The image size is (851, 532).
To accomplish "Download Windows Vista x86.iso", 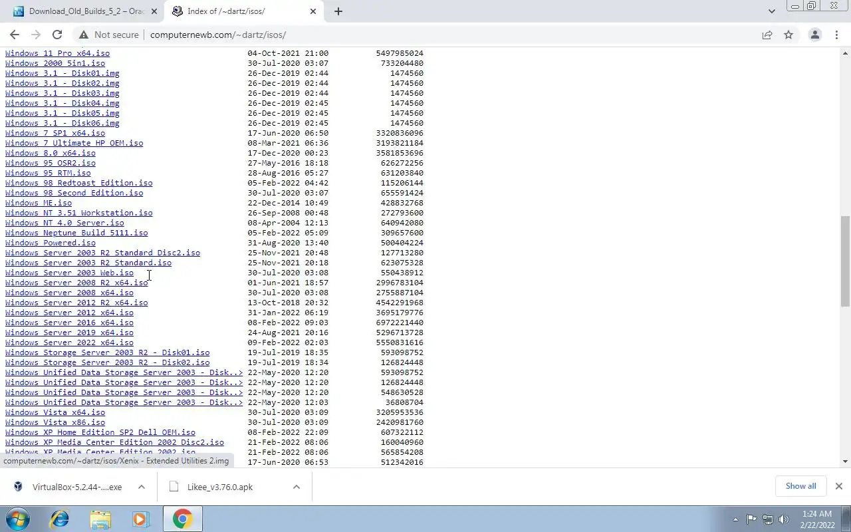I will [x=55, y=422].
